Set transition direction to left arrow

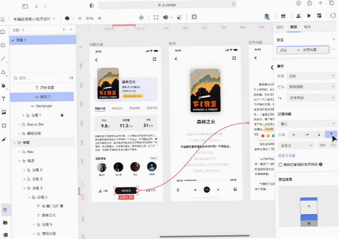[x=294, y=135]
